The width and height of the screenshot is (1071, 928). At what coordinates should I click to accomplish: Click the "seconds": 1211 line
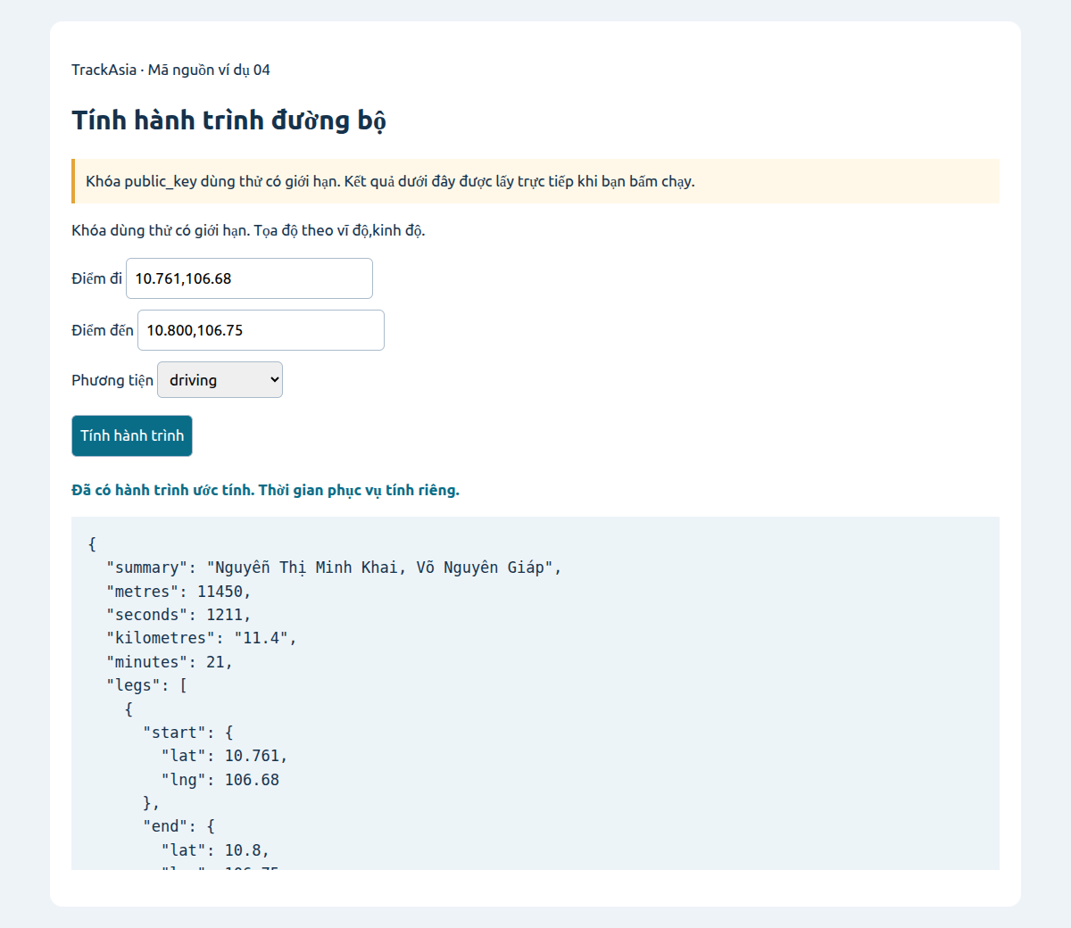[178, 615]
